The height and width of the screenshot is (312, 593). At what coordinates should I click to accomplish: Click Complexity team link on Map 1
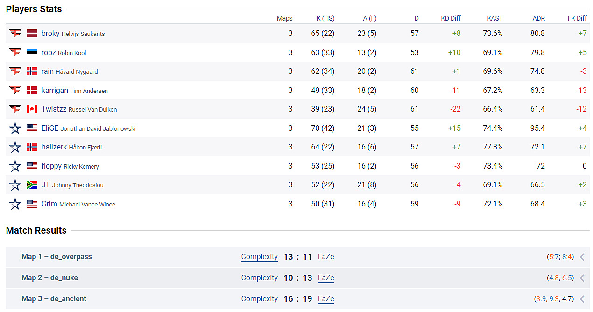259,257
